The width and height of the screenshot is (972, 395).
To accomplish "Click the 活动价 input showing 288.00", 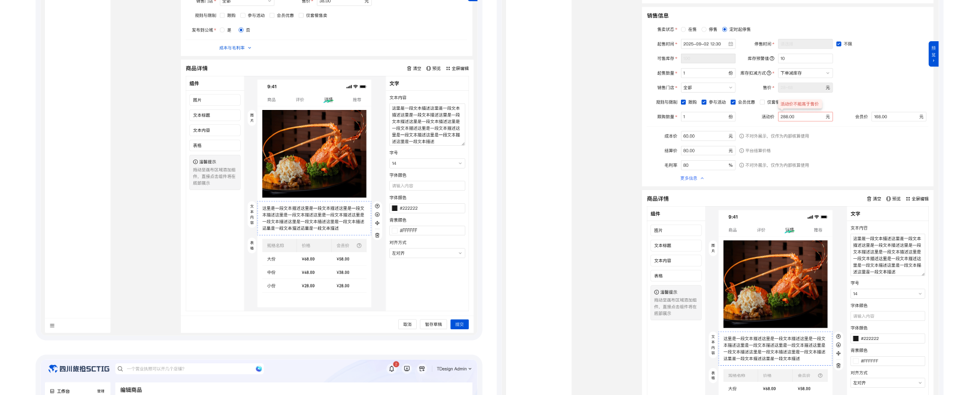I will (x=800, y=117).
